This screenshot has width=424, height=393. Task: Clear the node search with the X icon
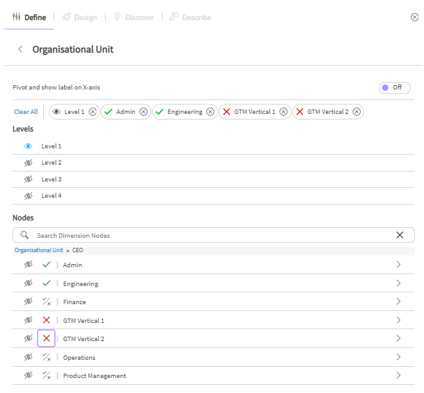[400, 235]
